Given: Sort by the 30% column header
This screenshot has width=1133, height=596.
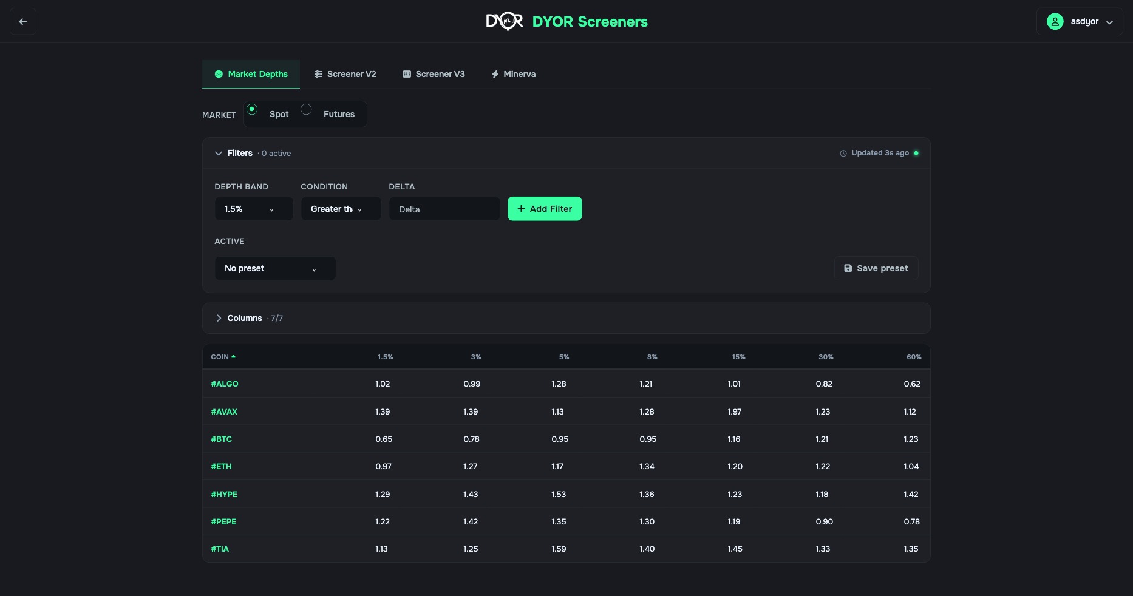Looking at the screenshot, I should [x=826, y=357].
